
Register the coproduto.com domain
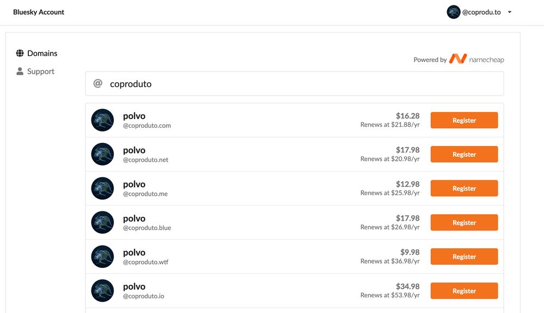pos(464,120)
